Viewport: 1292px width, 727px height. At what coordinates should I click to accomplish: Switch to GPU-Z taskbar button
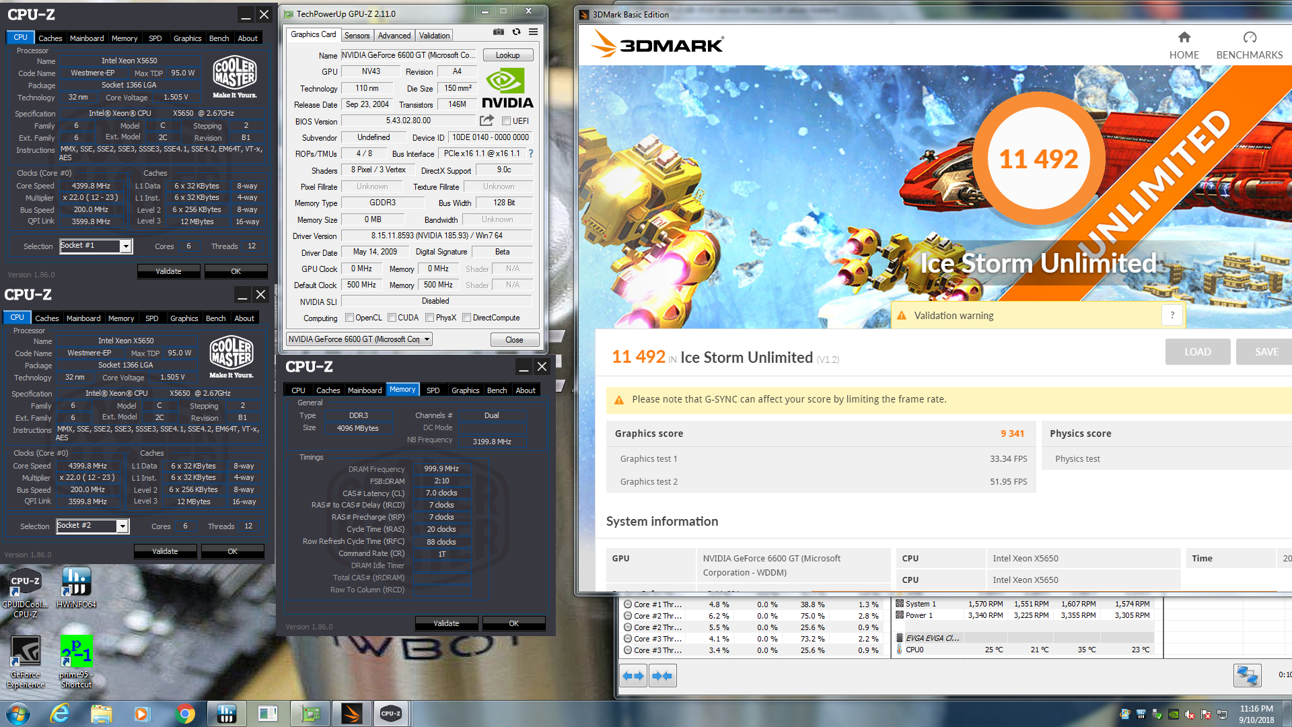pyautogui.click(x=310, y=714)
